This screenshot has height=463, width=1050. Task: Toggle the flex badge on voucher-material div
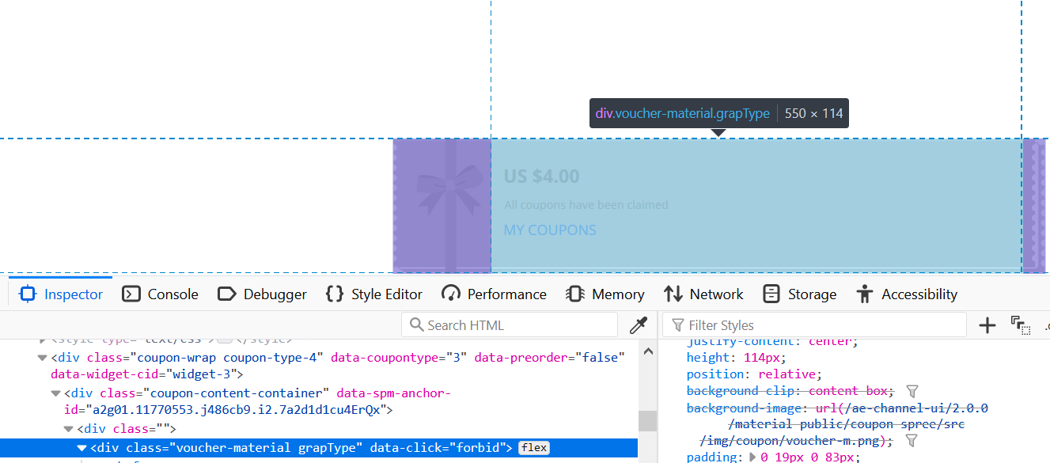pyautogui.click(x=534, y=448)
